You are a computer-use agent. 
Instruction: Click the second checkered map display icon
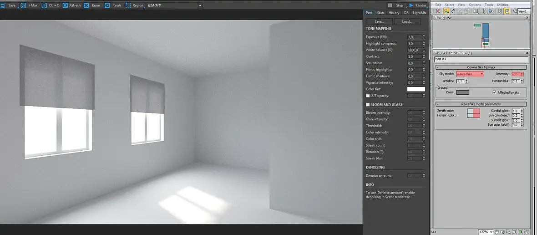pyautogui.click(x=467, y=11)
